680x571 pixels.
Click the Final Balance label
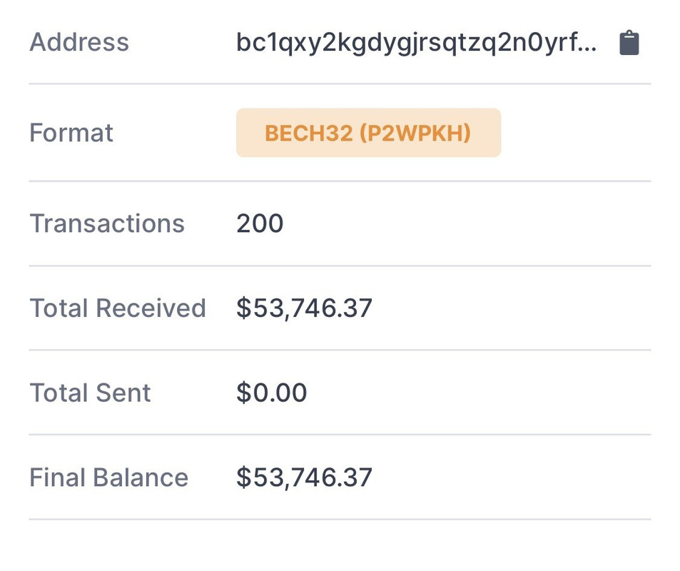(x=109, y=477)
